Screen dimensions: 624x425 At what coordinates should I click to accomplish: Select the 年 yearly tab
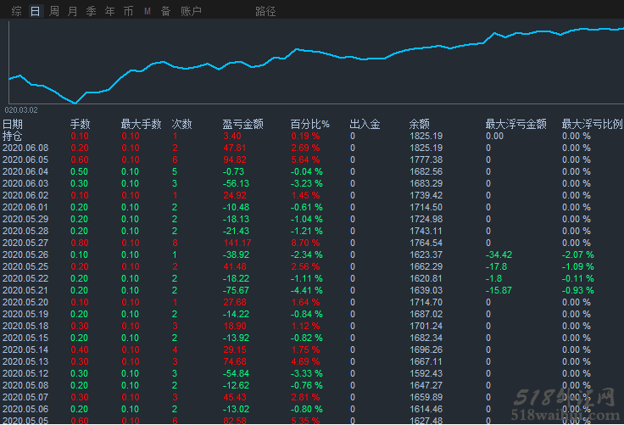point(109,11)
